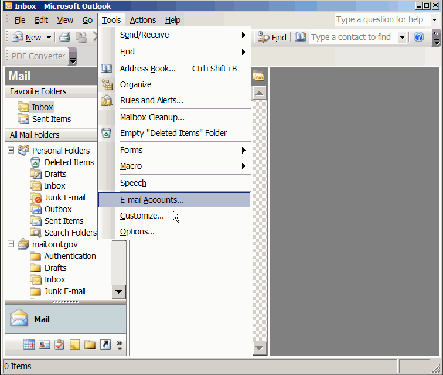Click the main toolbar options arrow at right
This screenshot has width=443, height=375.
437,38
